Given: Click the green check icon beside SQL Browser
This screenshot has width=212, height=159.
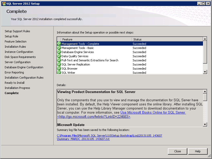Looking at the screenshot, I should point(59,69).
